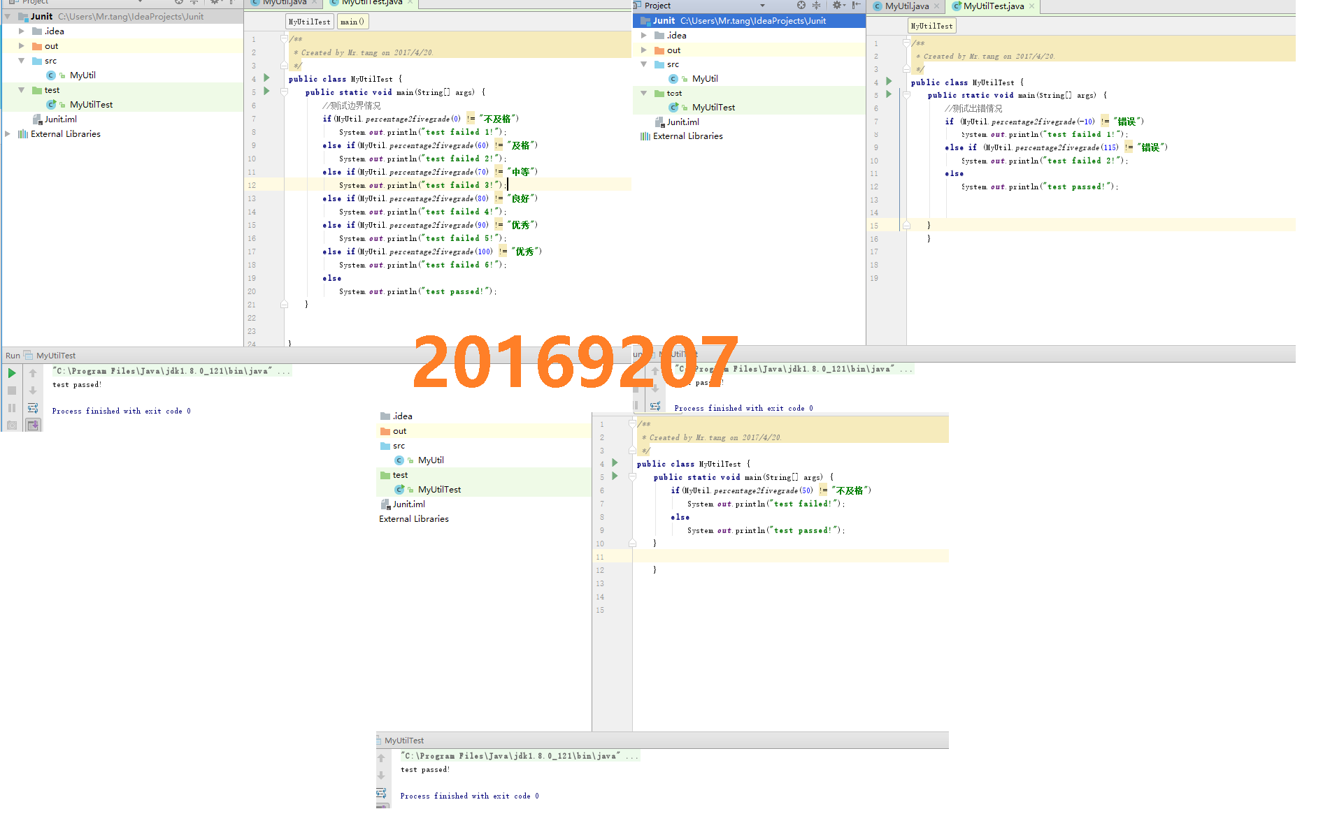This screenshot has width=1330, height=816.
Task: Click MyUtilTest breadcrumb in left editor
Action: (309, 22)
